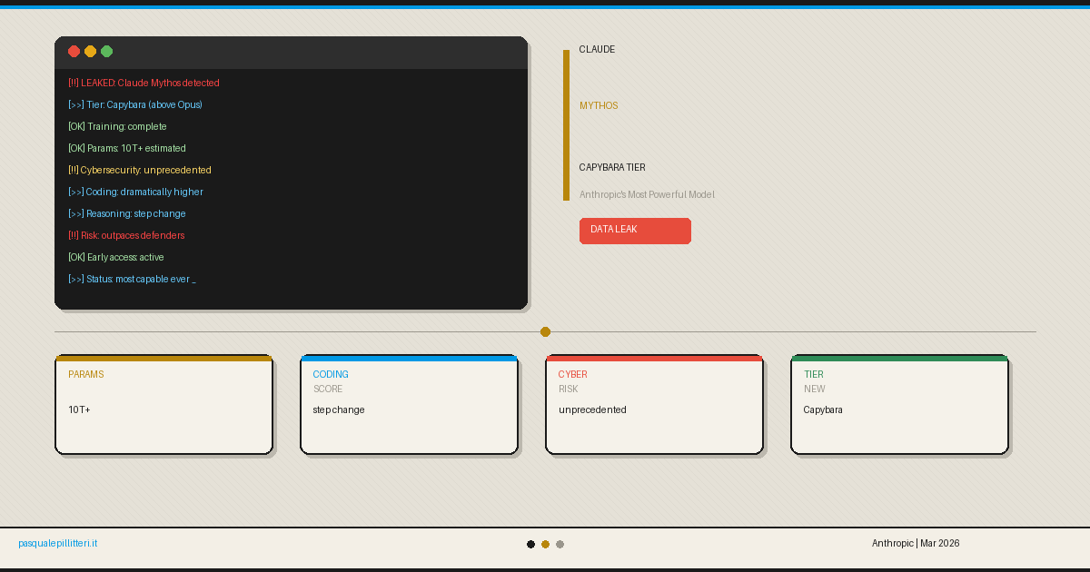Click the green terminal window dot
This screenshot has width=1090, height=572.
pyautogui.click(x=107, y=52)
